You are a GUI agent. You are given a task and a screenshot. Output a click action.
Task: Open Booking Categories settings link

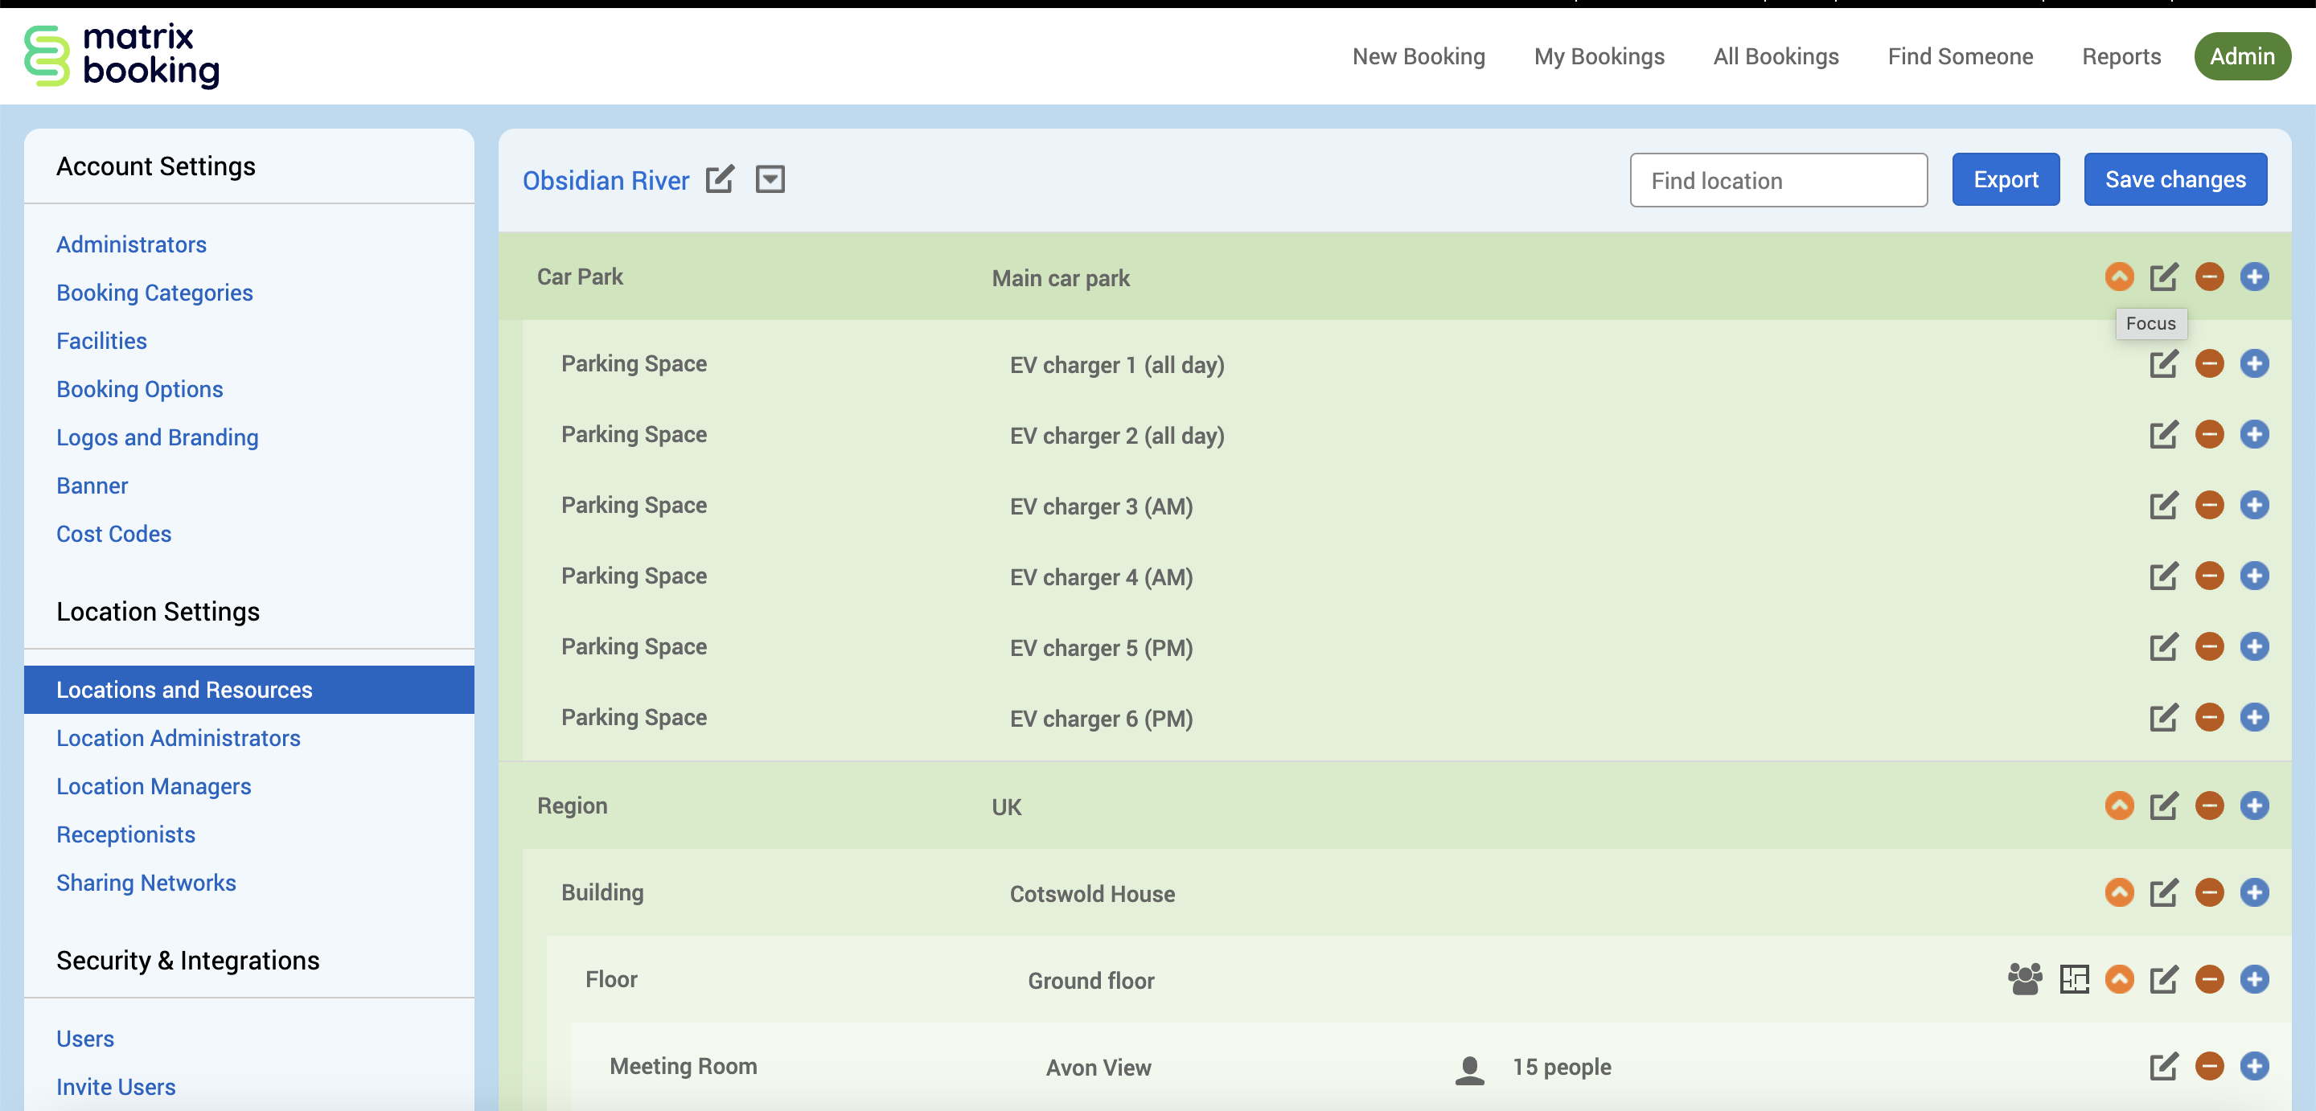154,293
